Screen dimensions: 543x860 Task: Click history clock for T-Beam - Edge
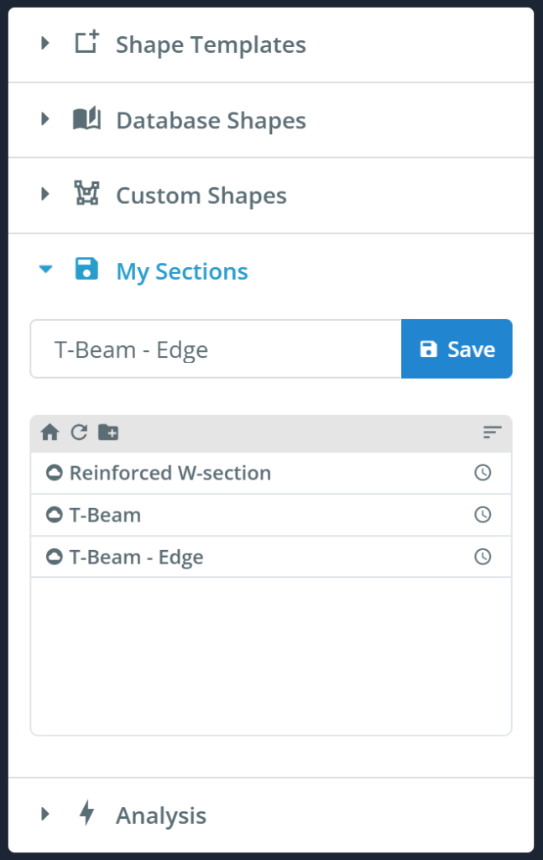tap(483, 556)
